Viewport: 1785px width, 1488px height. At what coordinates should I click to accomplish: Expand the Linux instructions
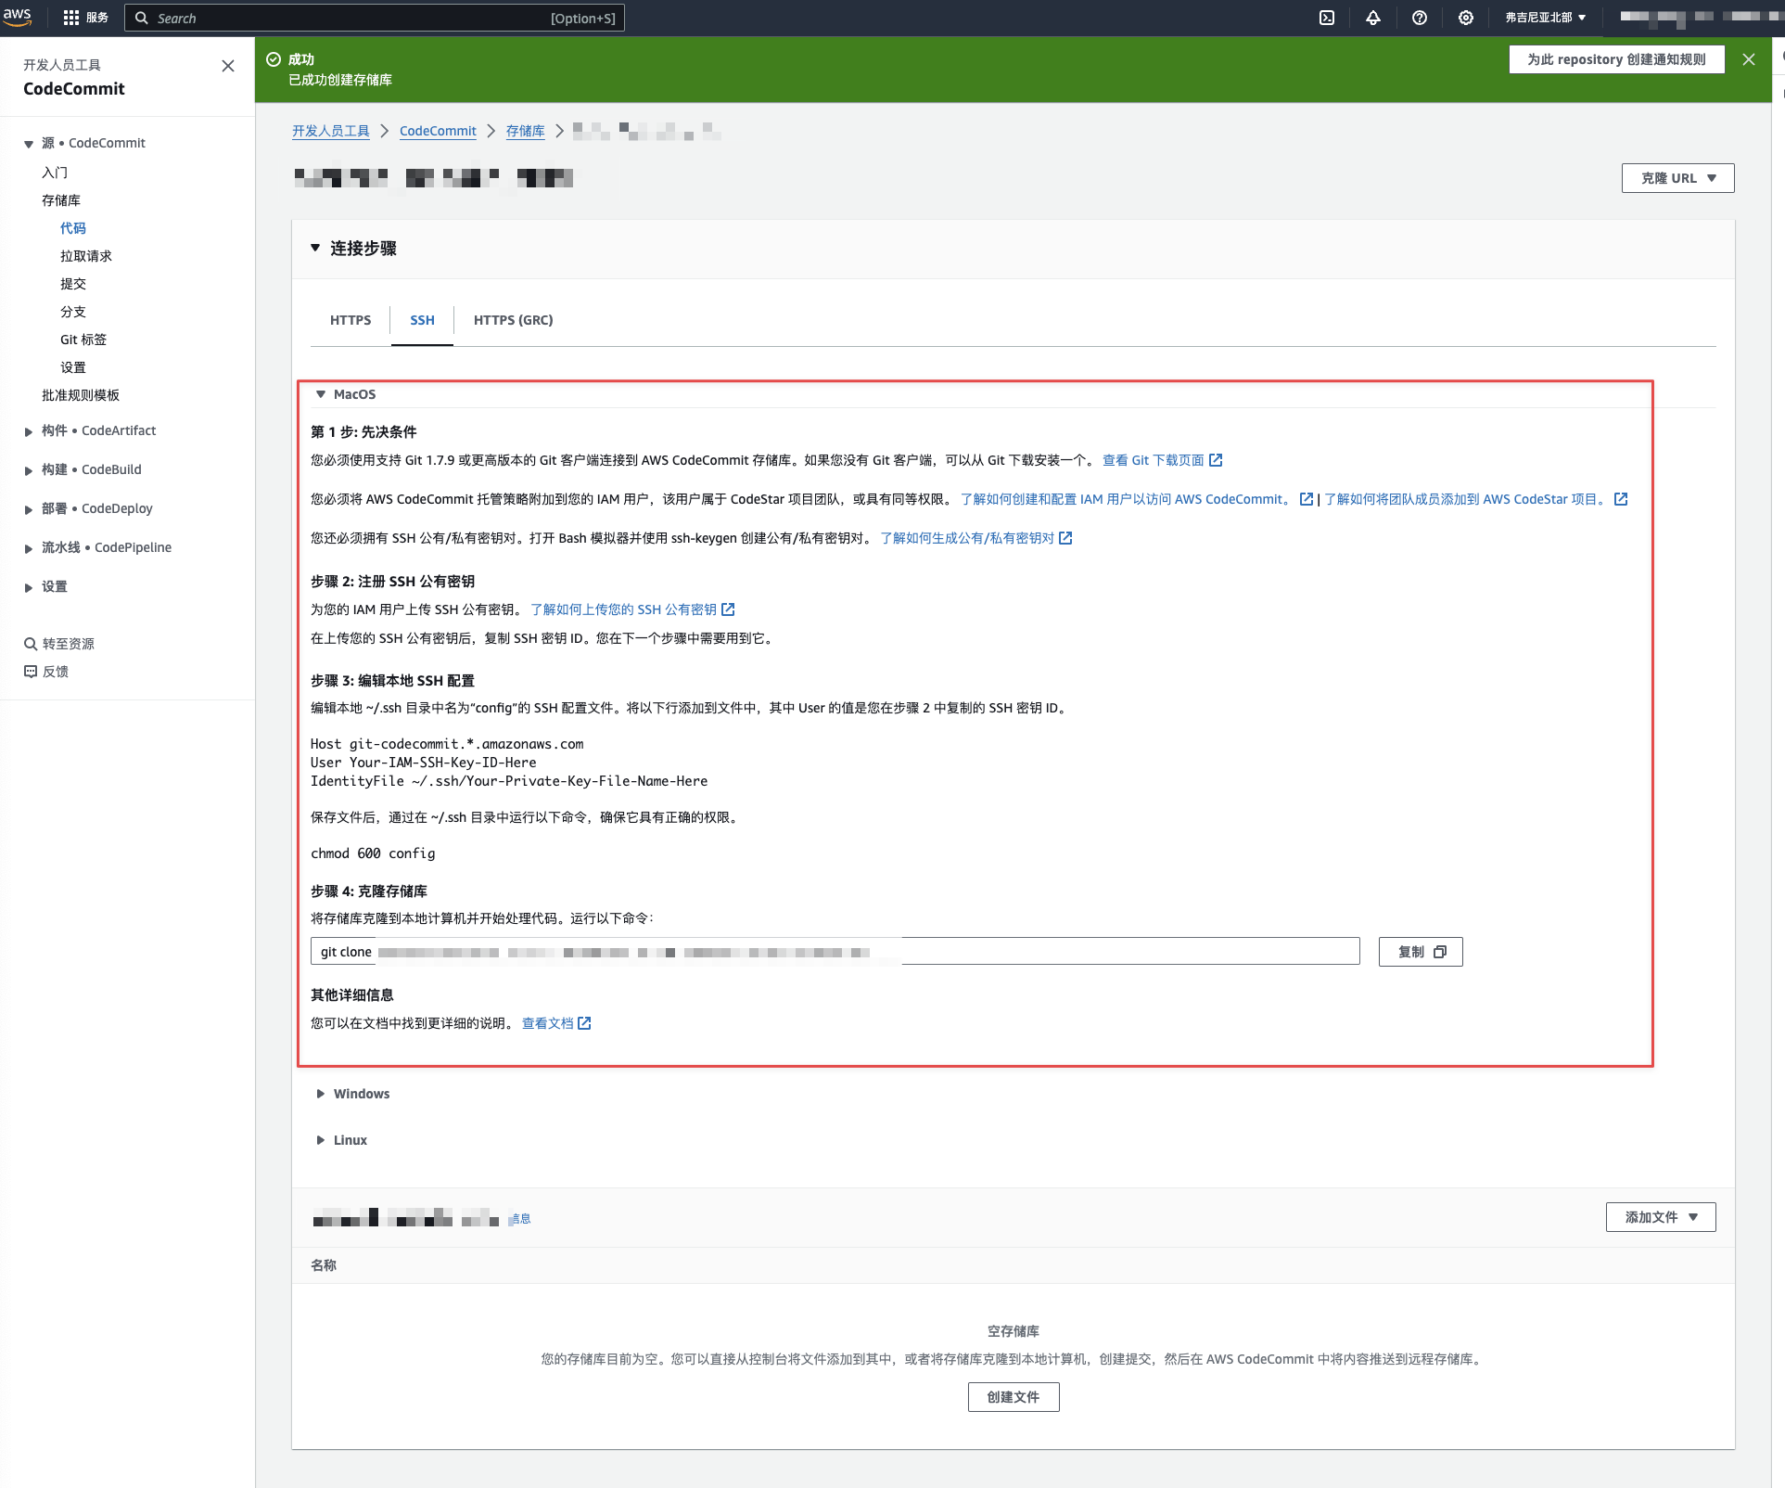[321, 1140]
